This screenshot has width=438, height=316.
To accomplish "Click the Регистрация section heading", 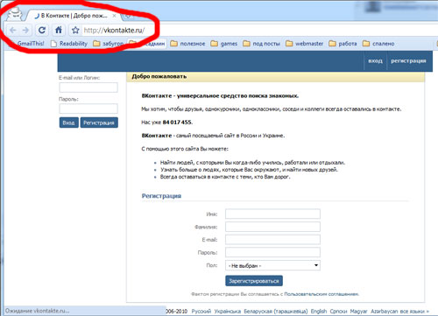I will (161, 196).
